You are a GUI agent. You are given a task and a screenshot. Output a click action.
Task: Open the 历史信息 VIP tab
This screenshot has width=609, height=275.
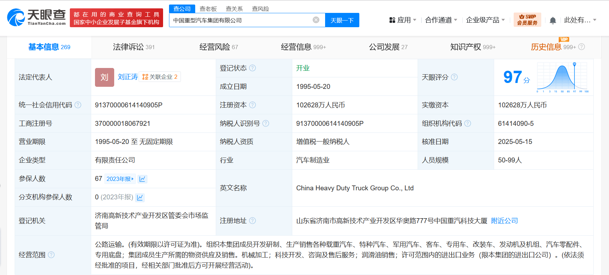[x=553, y=47]
